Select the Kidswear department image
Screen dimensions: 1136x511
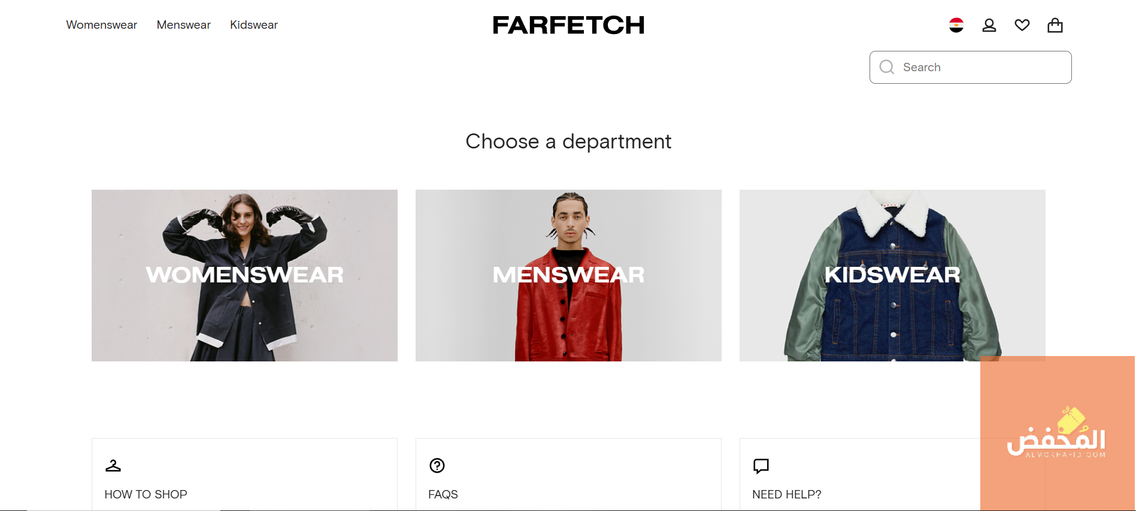pyautogui.click(x=892, y=275)
